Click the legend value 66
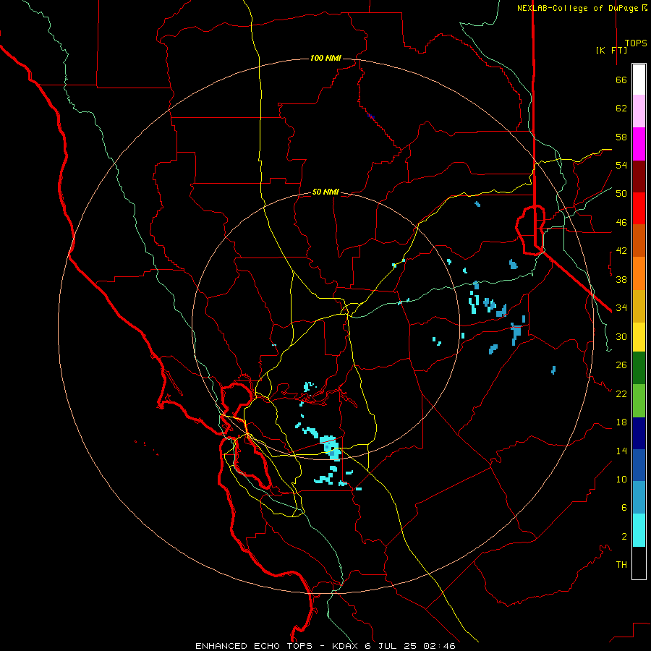Image resolution: width=651 pixels, height=651 pixels. coord(621,80)
